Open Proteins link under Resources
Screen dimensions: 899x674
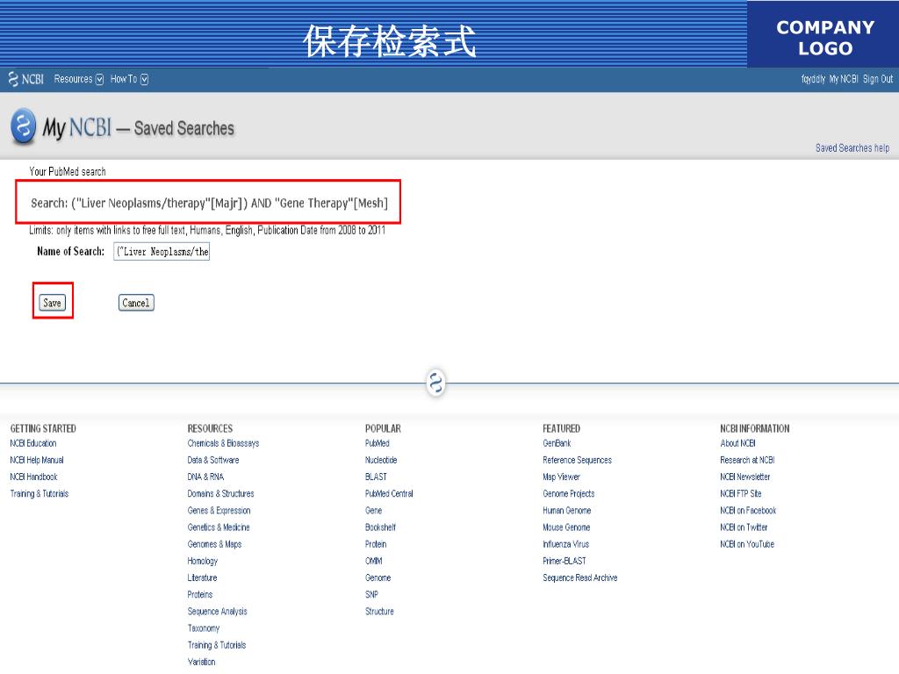[200, 594]
